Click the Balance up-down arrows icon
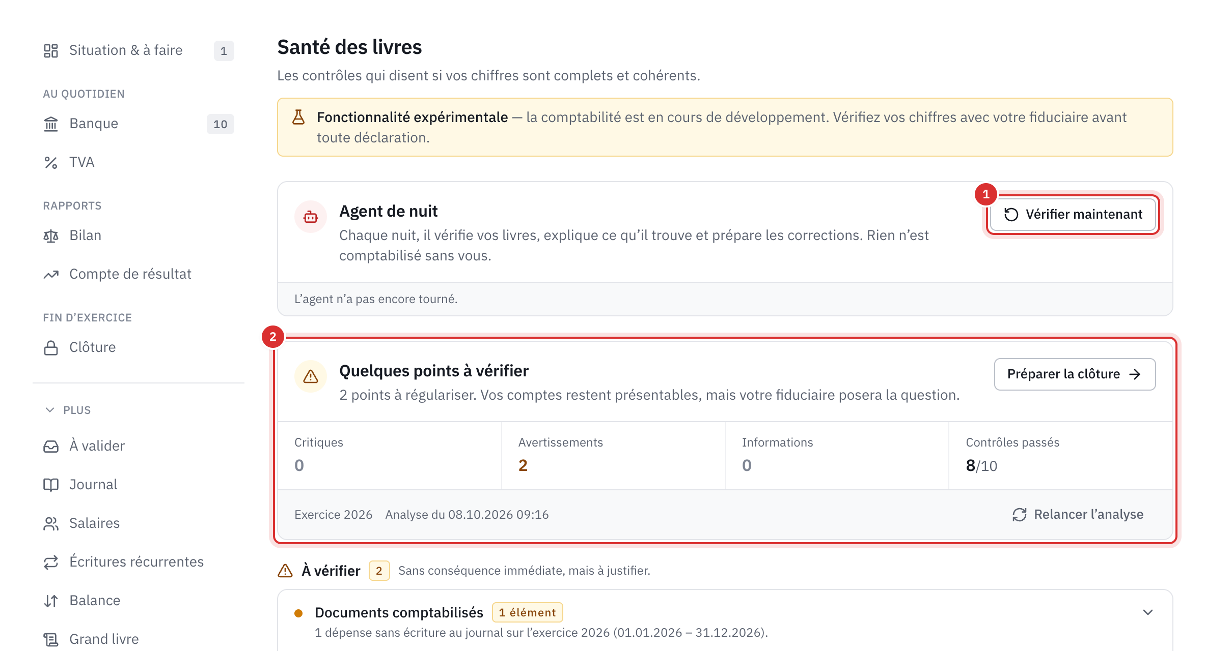The width and height of the screenshot is (1206, 651). pyautogui.click(x=51, y=601)
